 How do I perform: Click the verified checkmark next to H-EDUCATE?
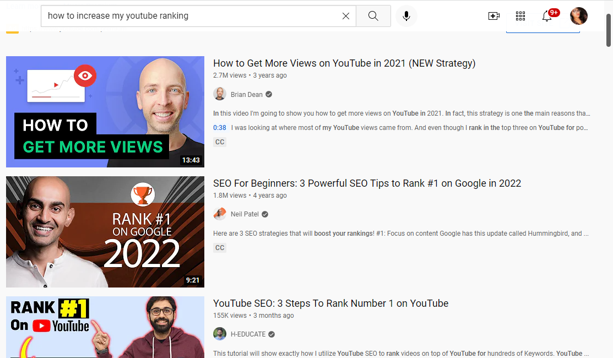pos(272,334)
